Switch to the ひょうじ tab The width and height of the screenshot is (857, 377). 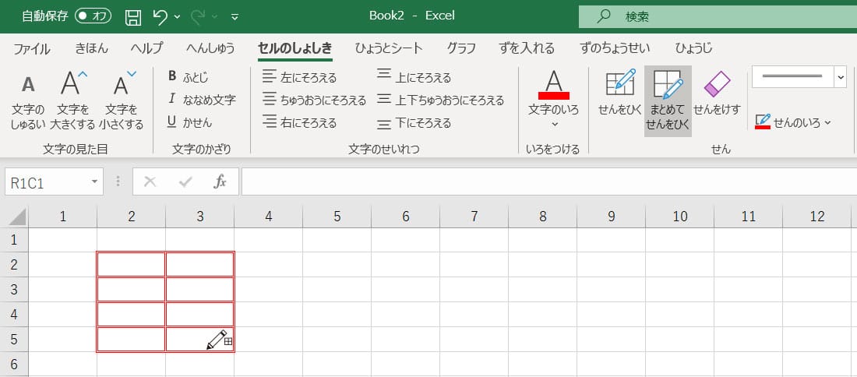693,48
